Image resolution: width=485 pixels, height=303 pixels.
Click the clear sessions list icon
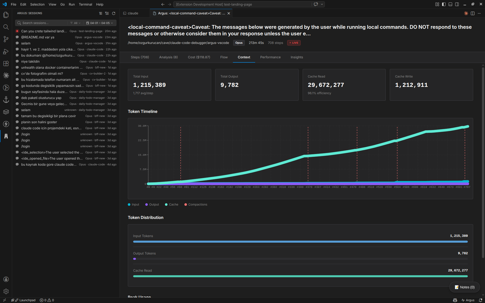point(107,13)
